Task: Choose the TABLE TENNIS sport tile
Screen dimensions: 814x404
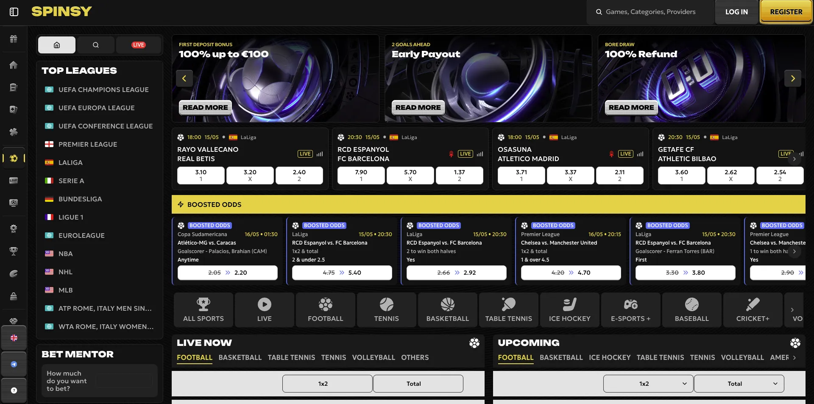Action: pos(509,310)
